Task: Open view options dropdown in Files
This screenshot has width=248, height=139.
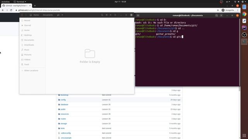Action: 110,15
